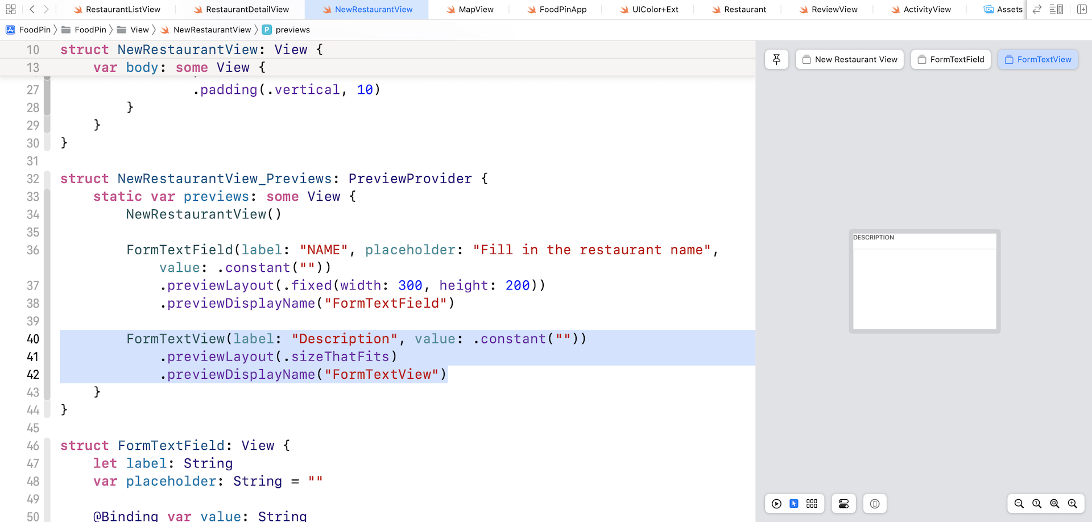
Task: Start the live preview with the play icon
Action: coord(777,503)
